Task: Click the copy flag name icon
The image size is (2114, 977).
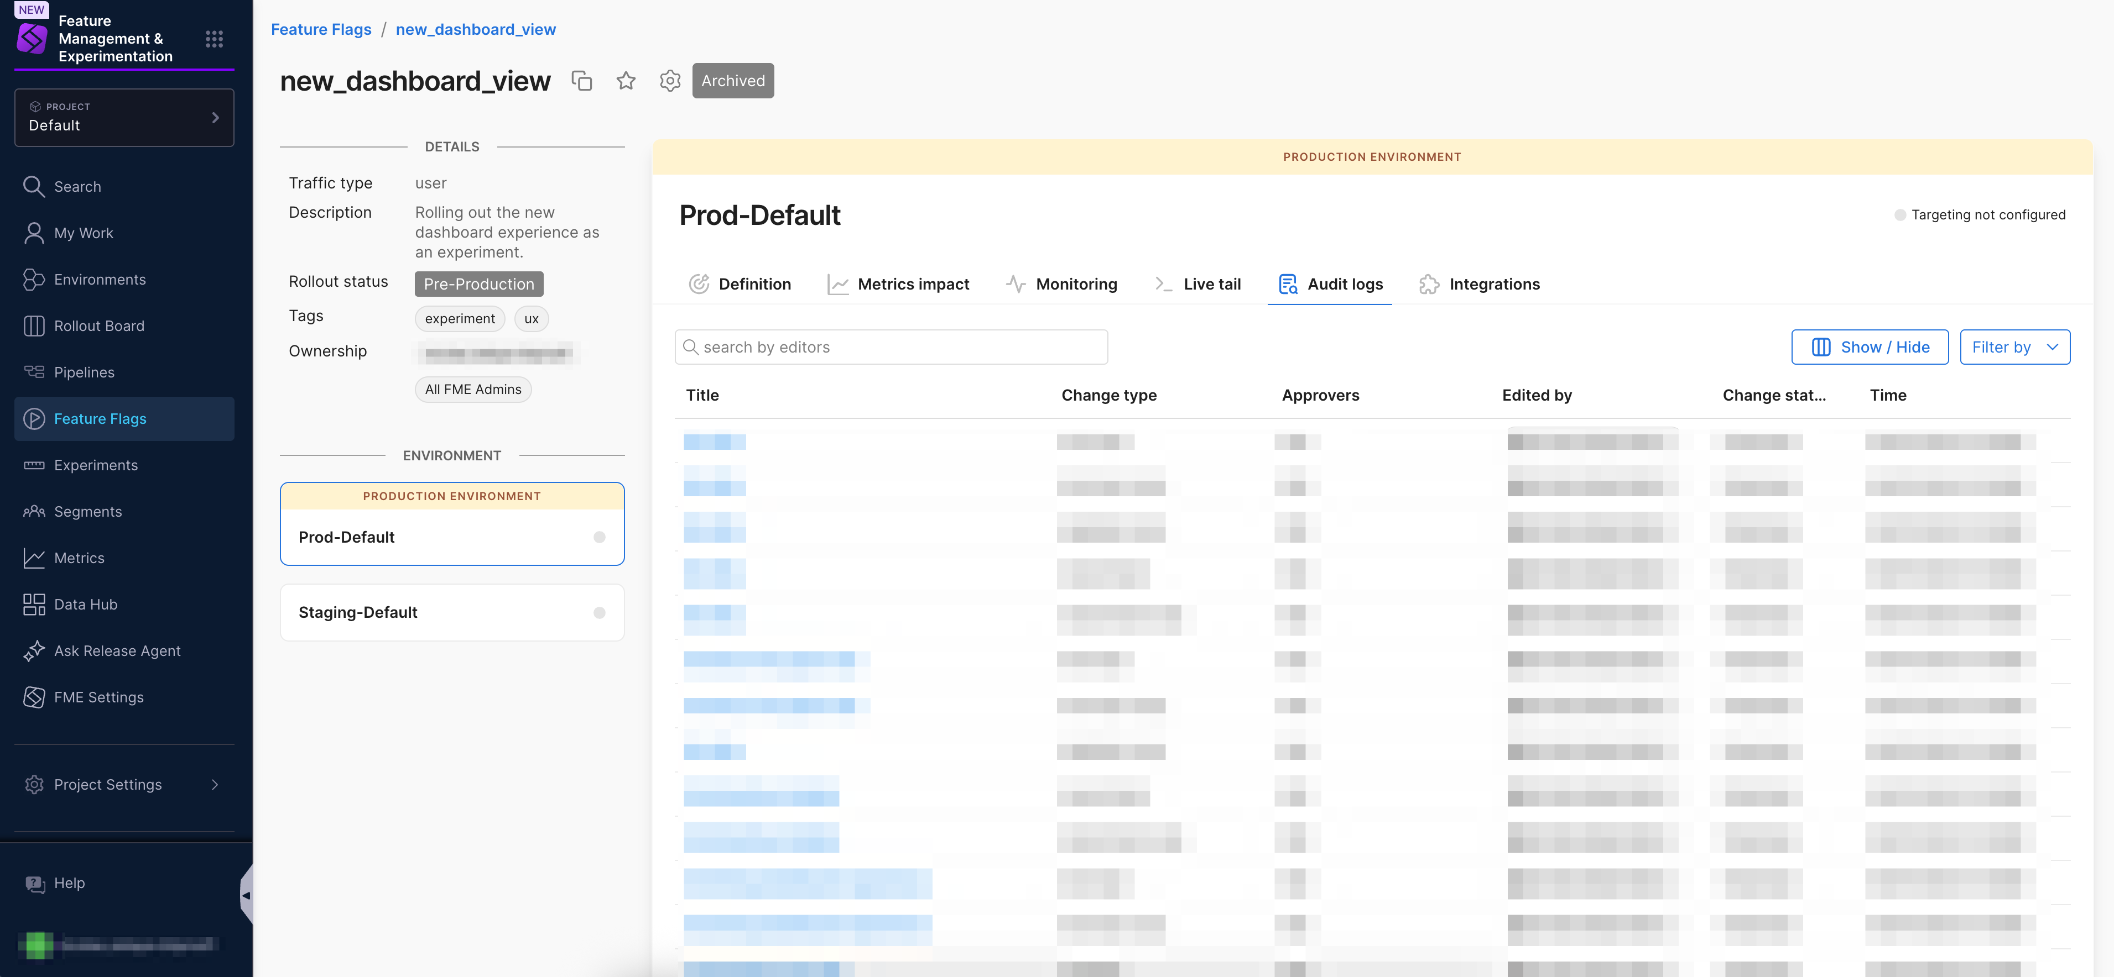Action: tap(582, 80)
